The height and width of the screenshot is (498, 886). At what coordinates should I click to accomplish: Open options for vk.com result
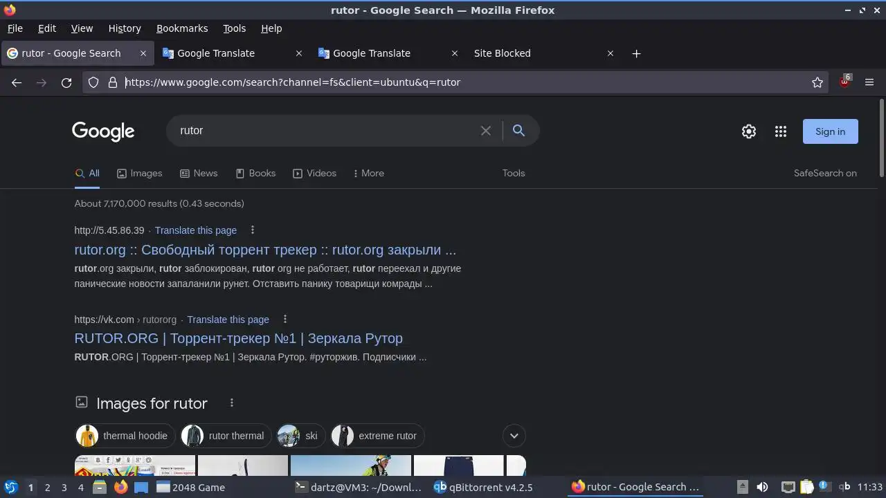point(284,320)
